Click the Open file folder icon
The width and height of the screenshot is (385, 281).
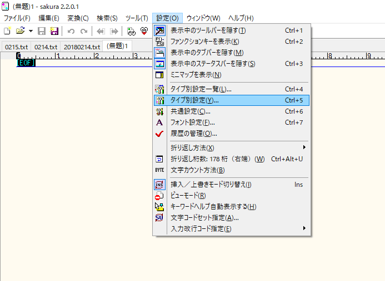click(21, 31)
